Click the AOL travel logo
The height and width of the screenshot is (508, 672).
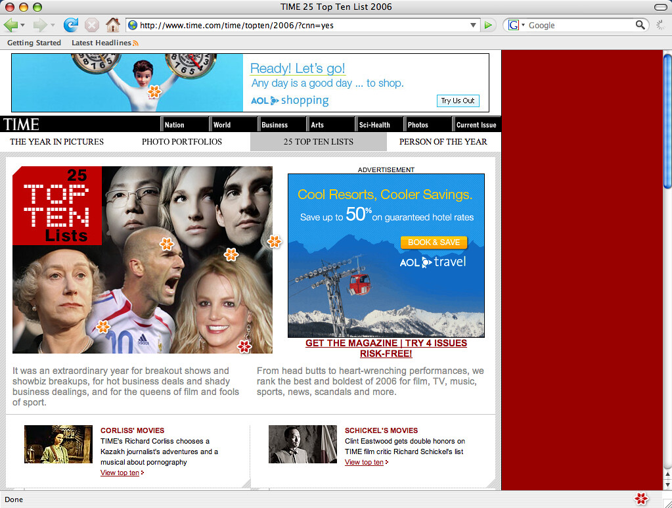point(433,262)
